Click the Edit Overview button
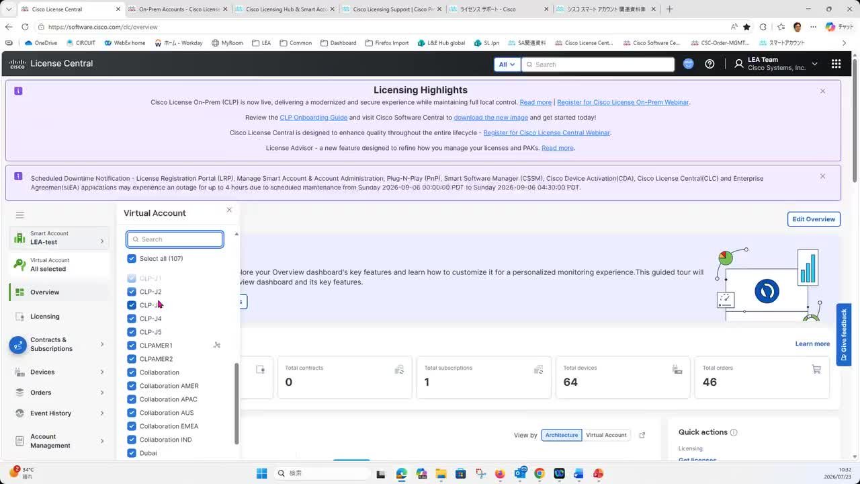Viewport: 860px width, 484px height. [x=814, y=219]
